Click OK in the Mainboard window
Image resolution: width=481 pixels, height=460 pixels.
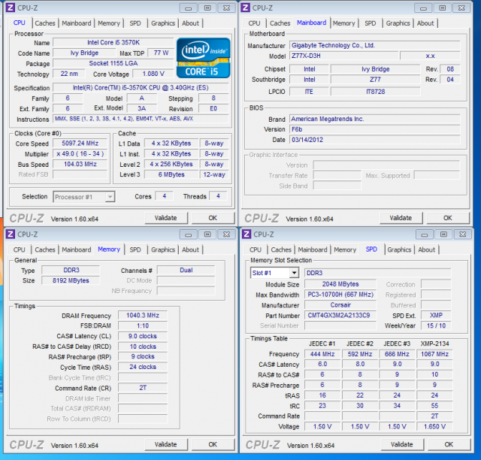448,218
